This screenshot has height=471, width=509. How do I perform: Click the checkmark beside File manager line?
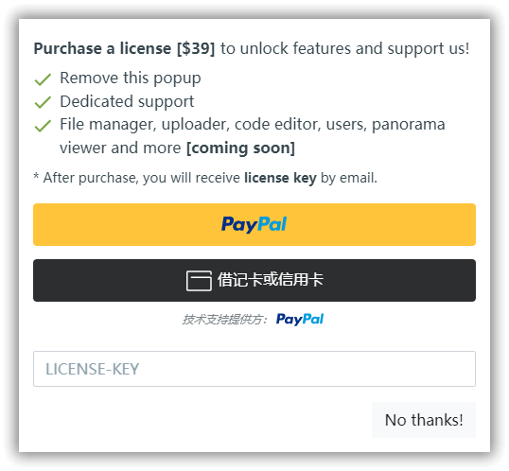(x=43, y=126)
